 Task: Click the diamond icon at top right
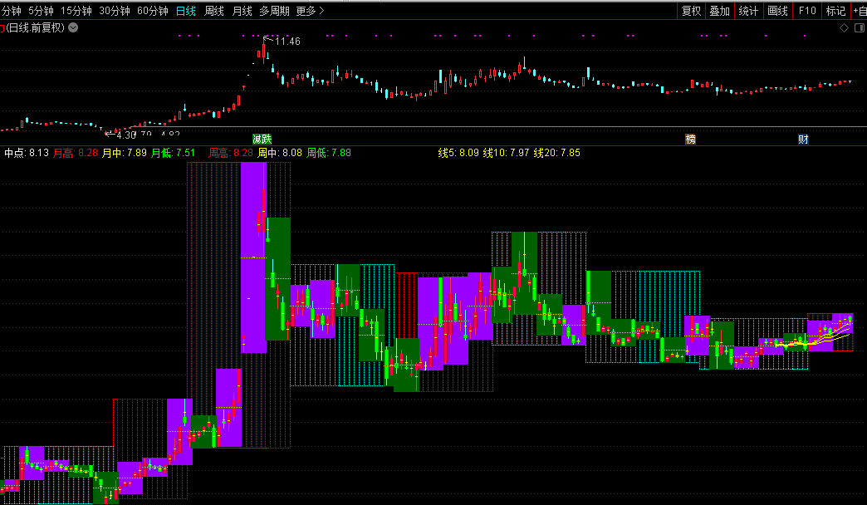tap(844, 27)
